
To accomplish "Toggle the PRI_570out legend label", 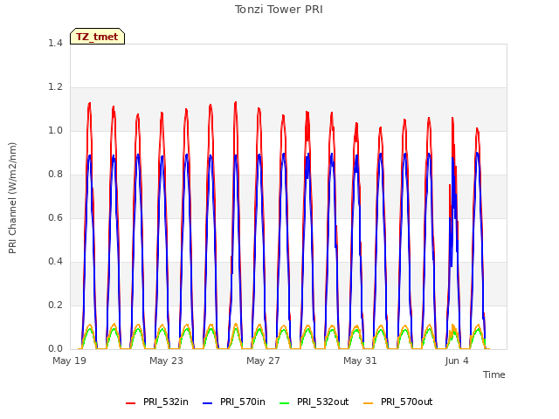I will coord(407,402).
